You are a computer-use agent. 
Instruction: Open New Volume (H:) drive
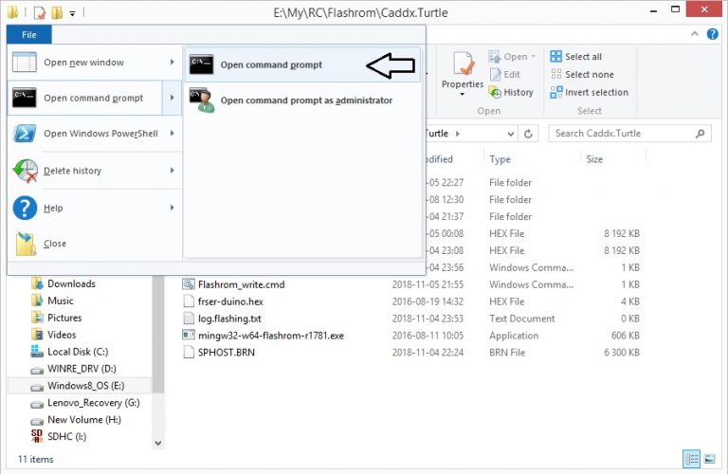(84, 420)
